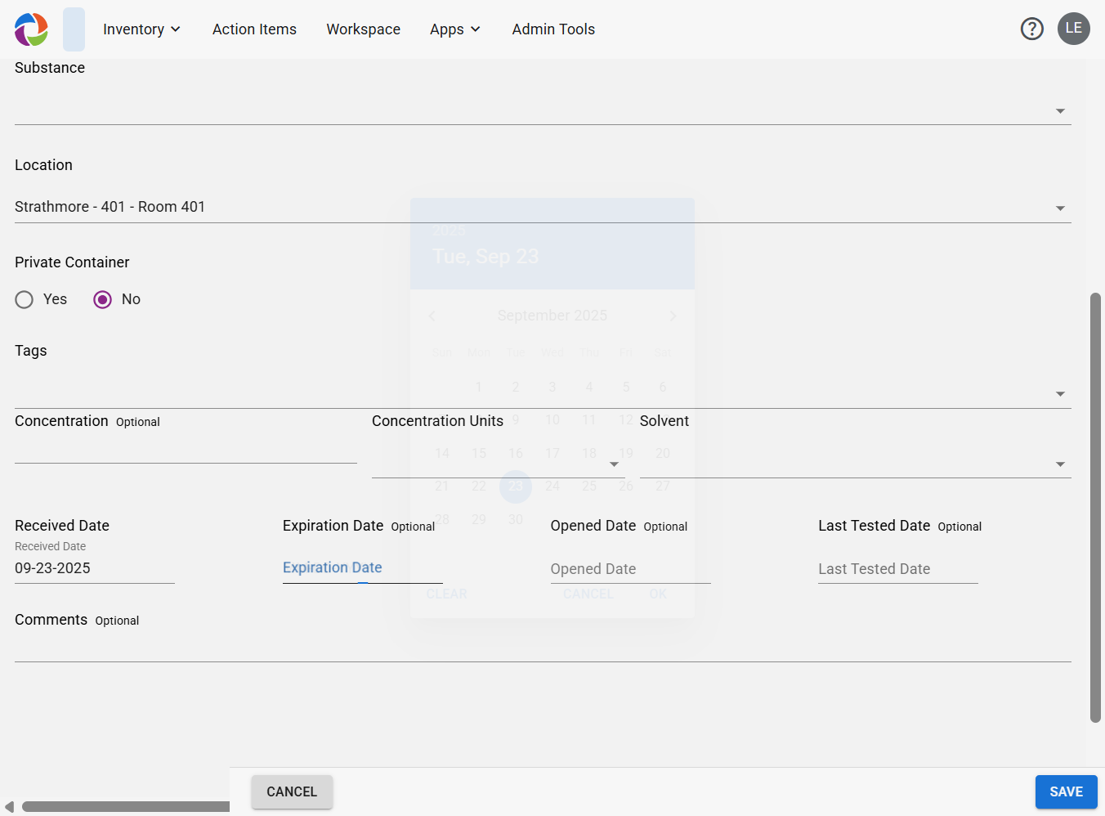Click the 'Tue, Sep 23' date header
This screenshot has width=1105, height=816.
coord(485,257)
